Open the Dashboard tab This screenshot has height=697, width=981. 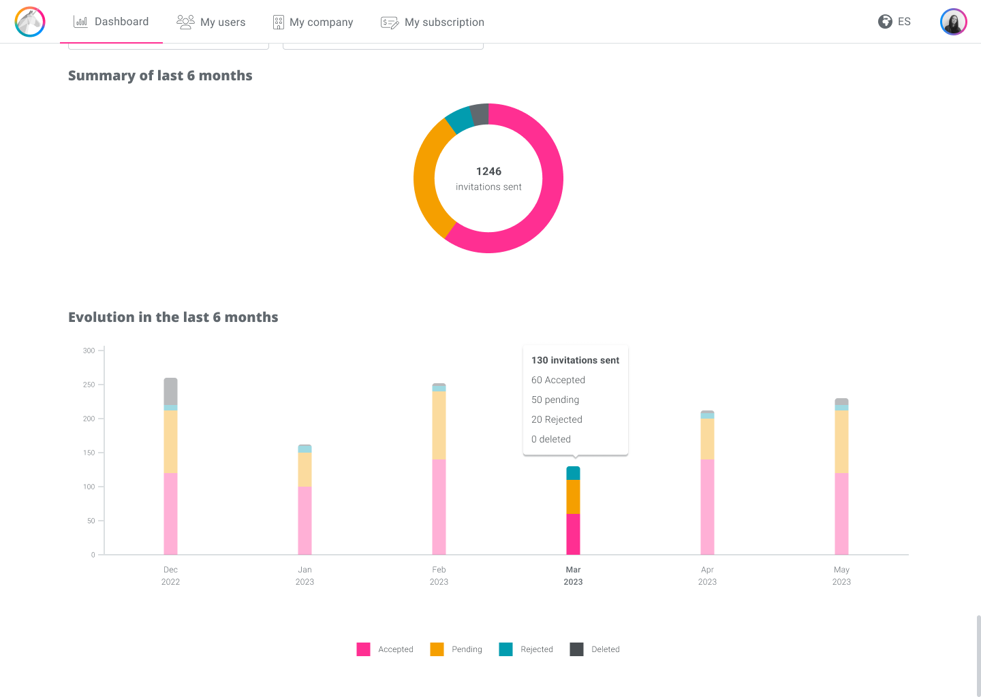point(111,22)
